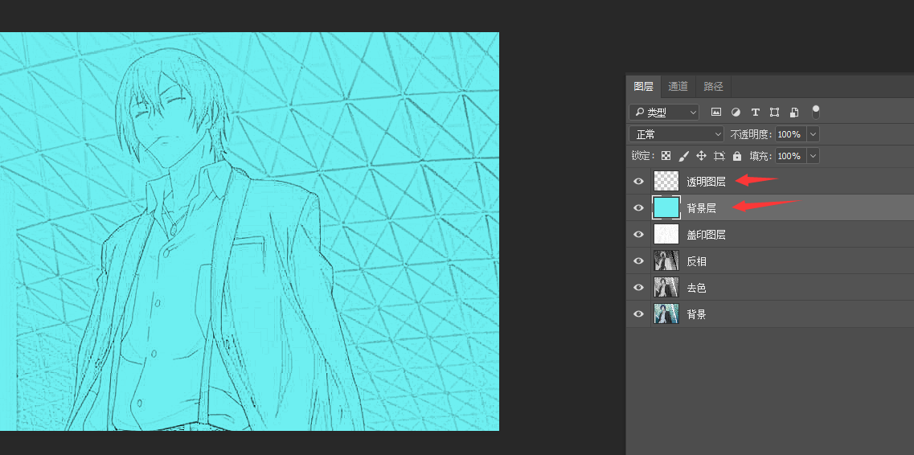Screen dimensions: 914x455
Task: Lock all padlock icon
Action: point(737,156)
